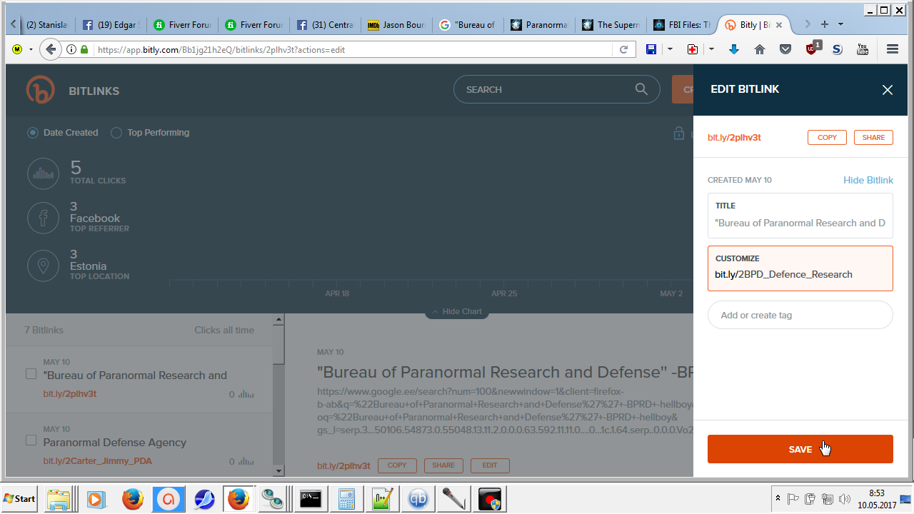Click the Customize bitlink field

pyautogui.click(x=800, y=268)
